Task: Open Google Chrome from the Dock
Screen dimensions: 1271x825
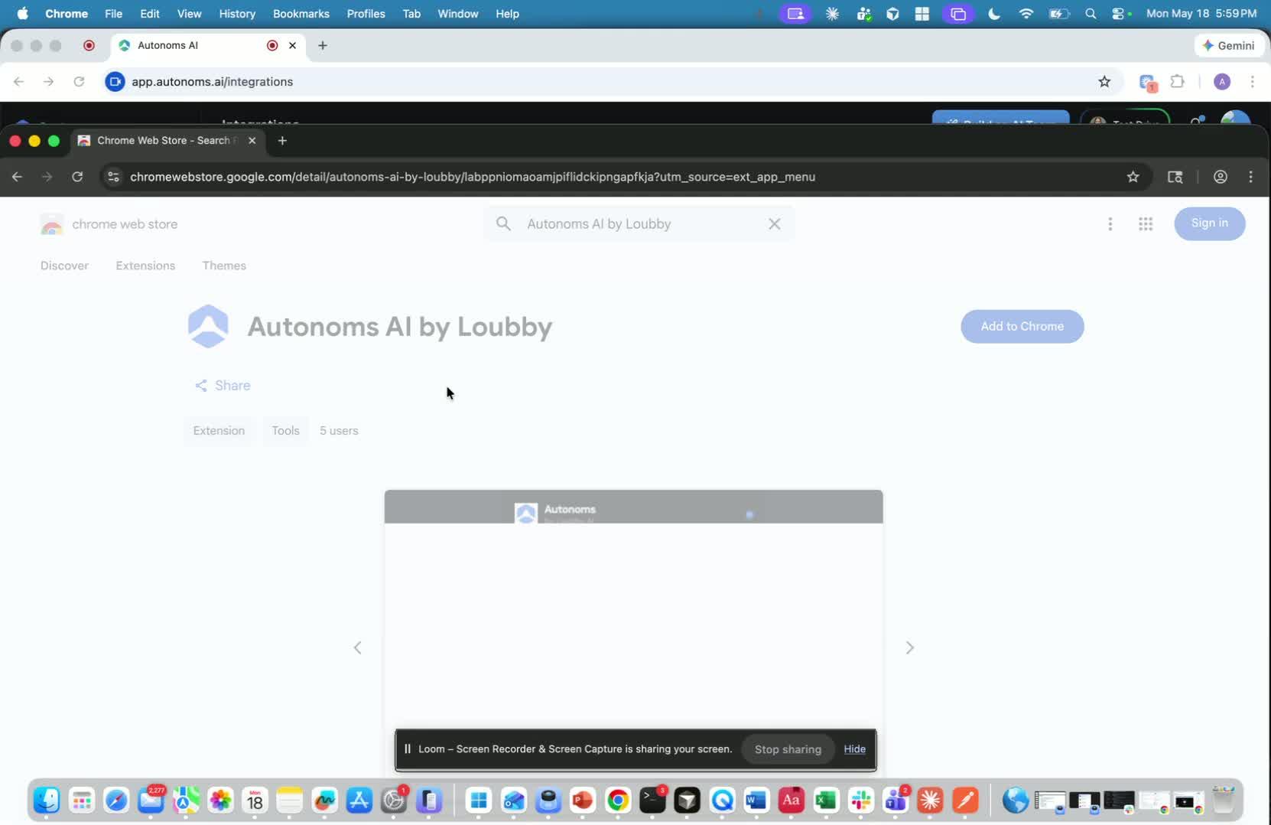Action: click(617, 801)
